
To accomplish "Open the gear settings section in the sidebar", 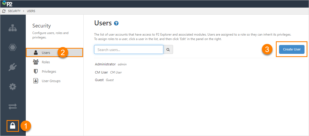I will click(13, 87).
